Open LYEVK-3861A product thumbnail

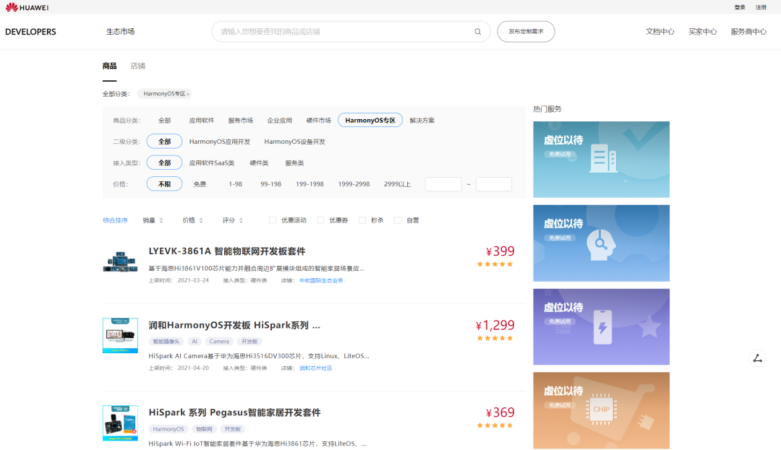(120, 261)
